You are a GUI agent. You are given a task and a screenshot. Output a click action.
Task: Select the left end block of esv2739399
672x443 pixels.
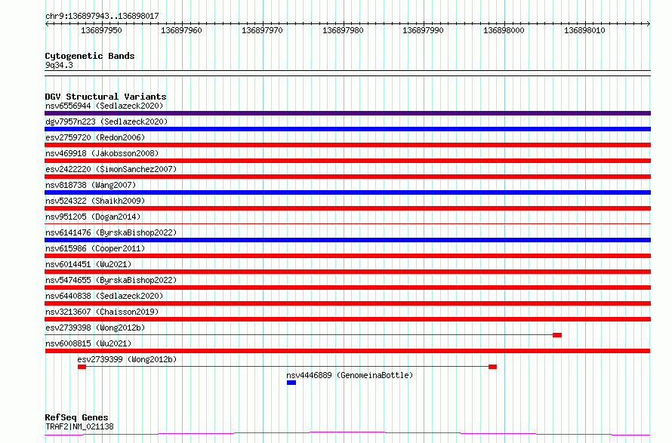click(82, 367)
